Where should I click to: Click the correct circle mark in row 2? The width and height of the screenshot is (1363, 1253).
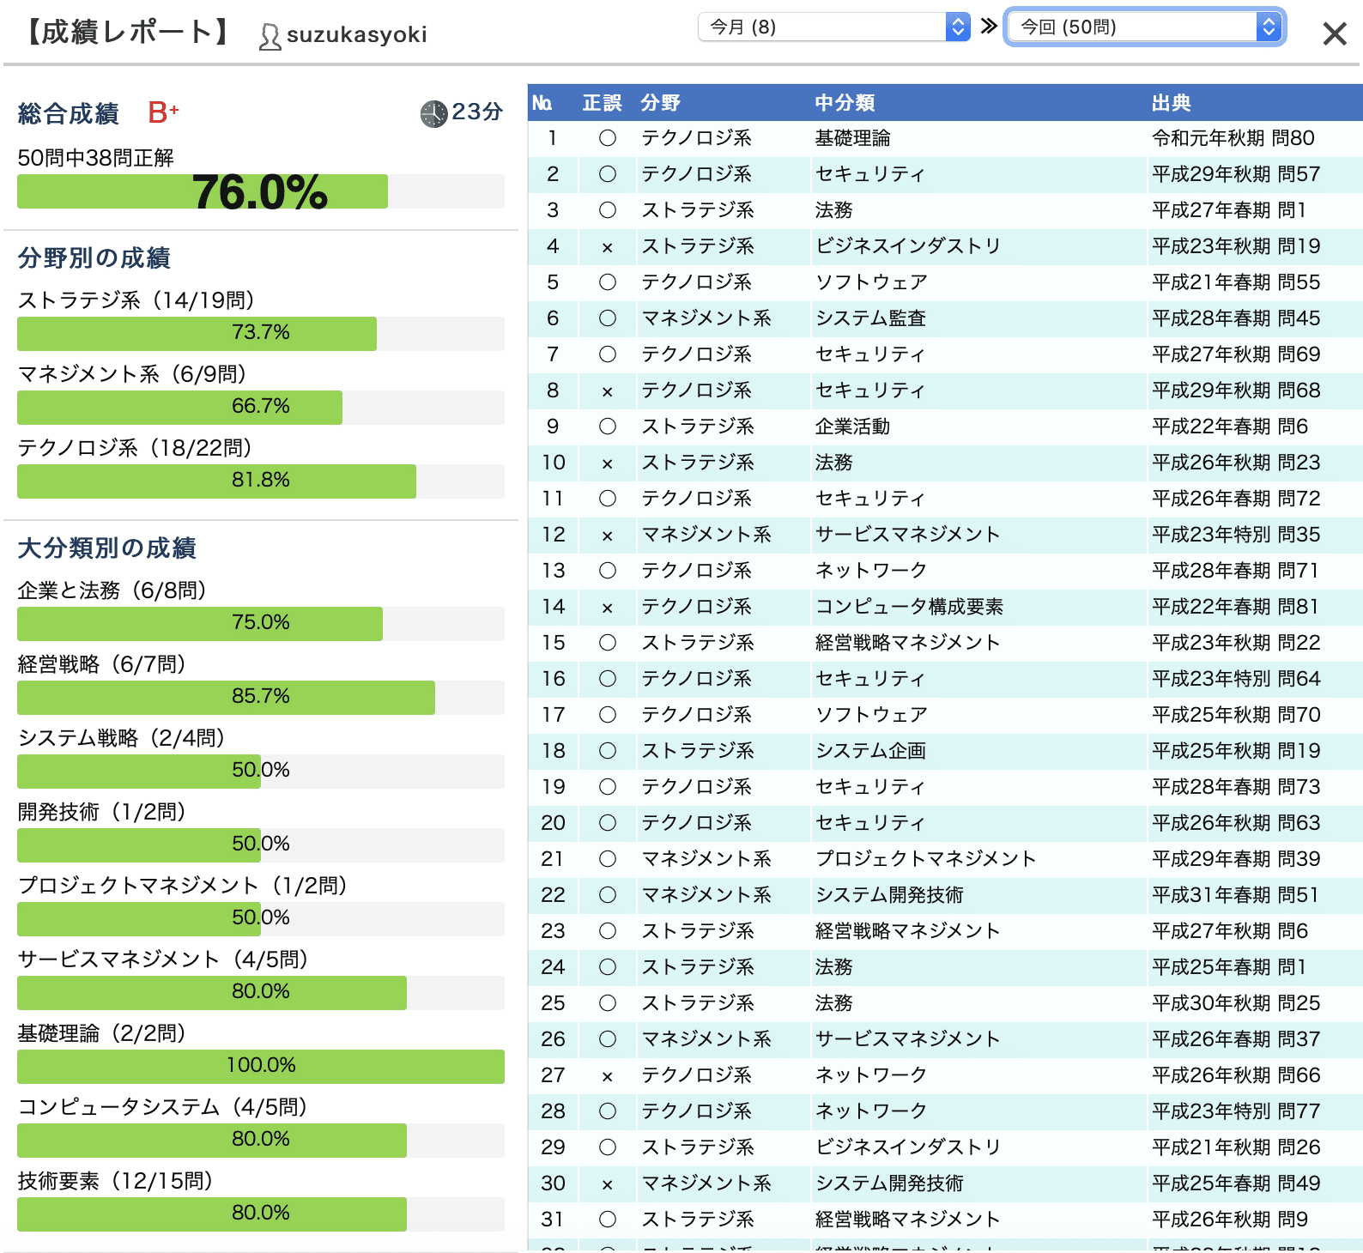(608, 174)
